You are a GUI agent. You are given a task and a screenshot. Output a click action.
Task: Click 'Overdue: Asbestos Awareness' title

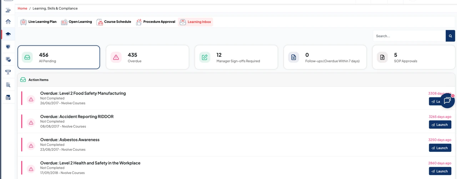[70, 140]
